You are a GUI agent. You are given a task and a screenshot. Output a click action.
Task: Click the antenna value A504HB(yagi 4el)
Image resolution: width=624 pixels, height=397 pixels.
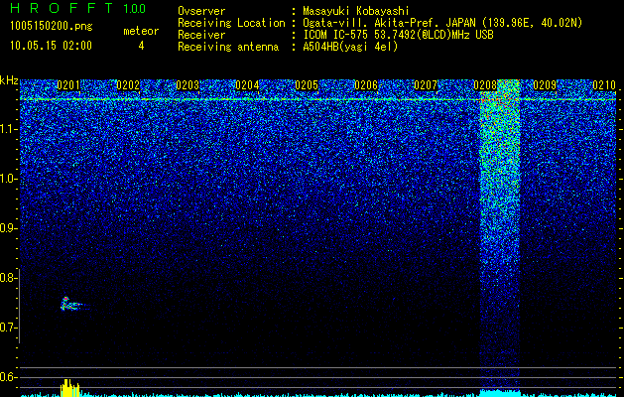(350, 47)
